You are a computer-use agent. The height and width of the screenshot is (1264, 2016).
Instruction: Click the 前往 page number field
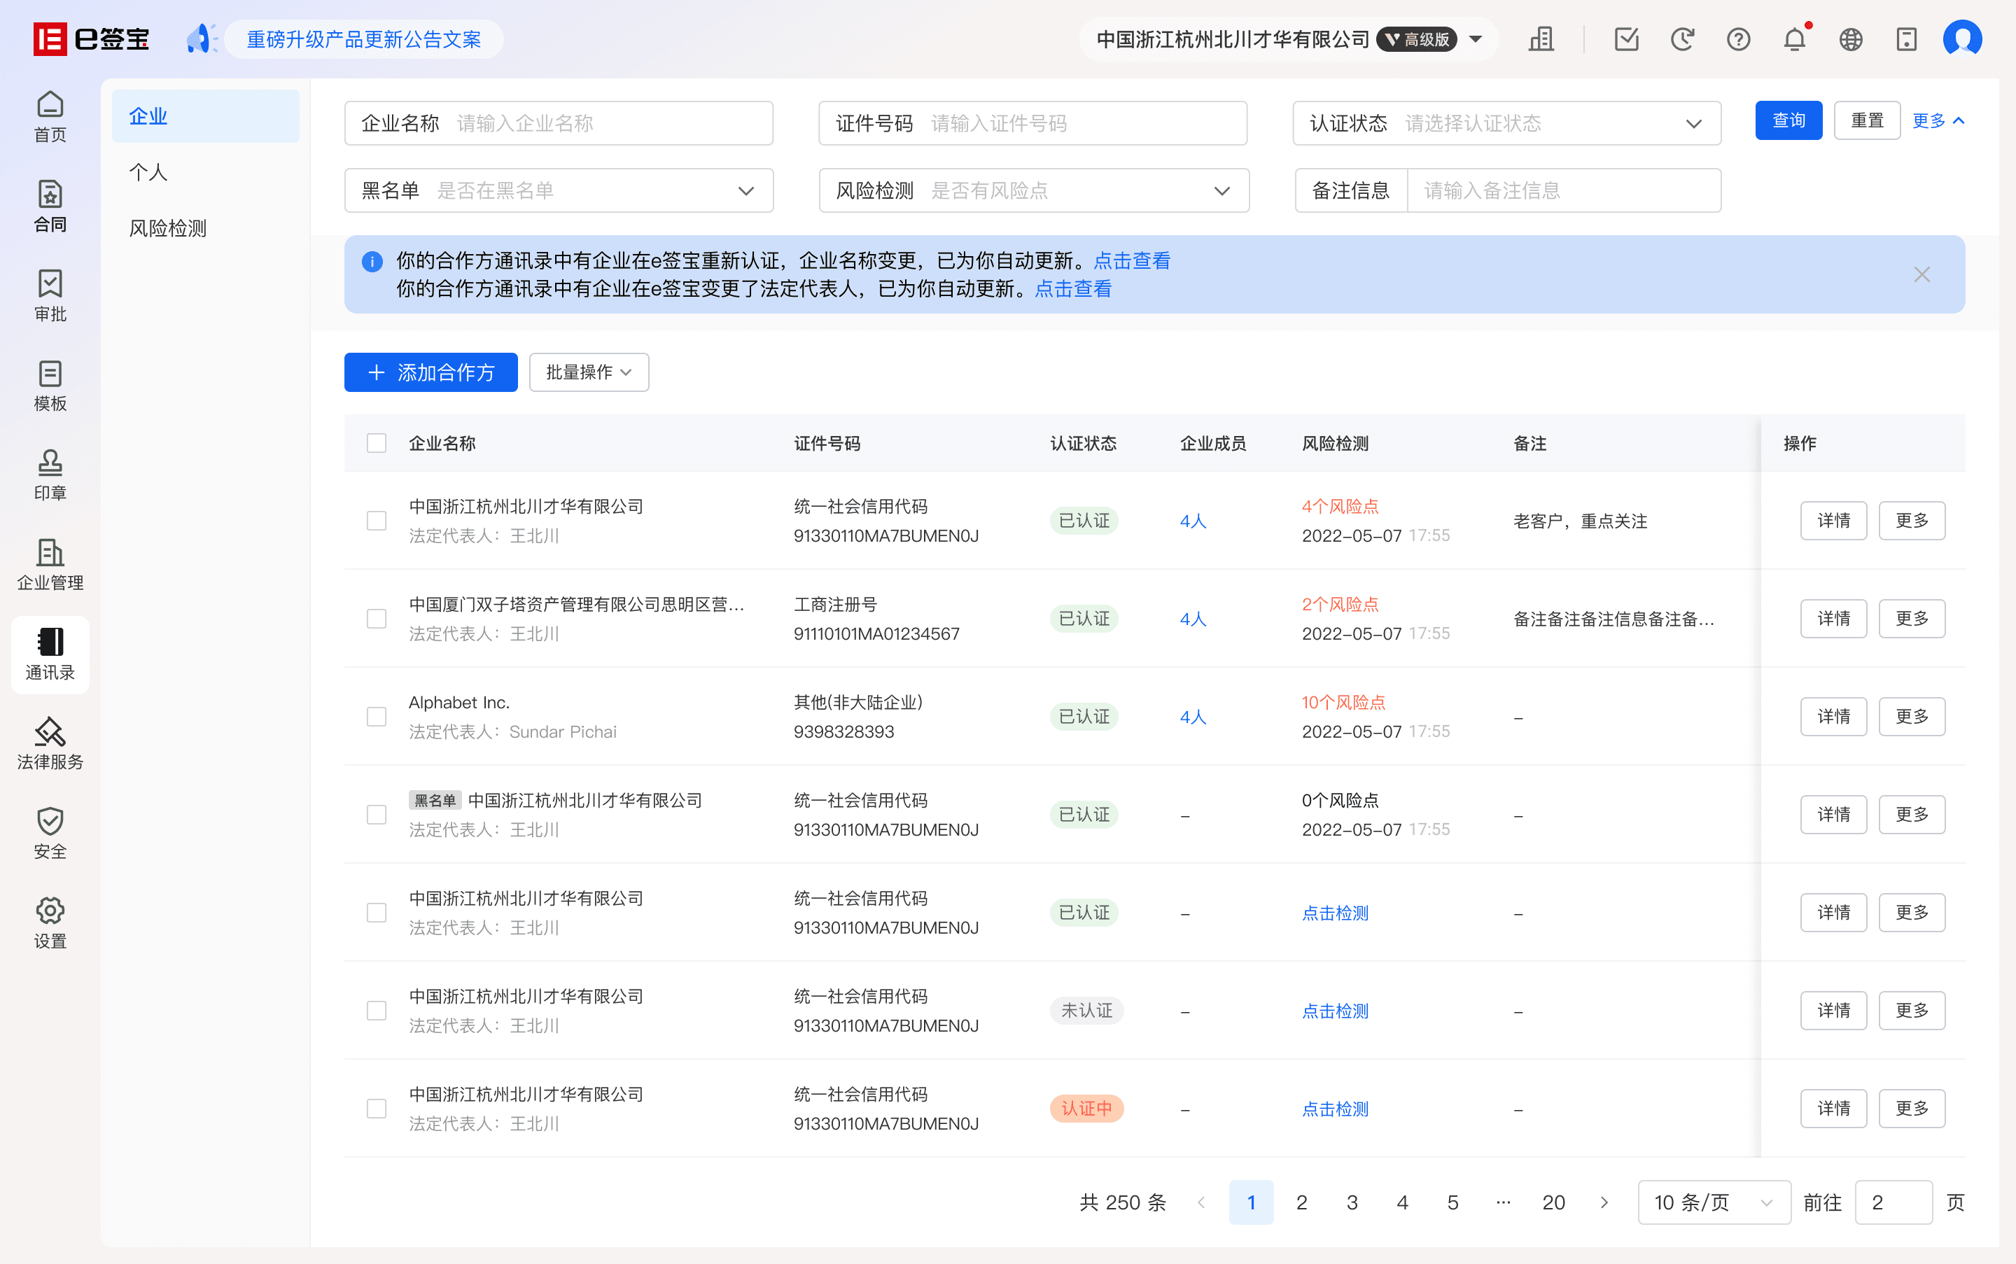1893,1202
